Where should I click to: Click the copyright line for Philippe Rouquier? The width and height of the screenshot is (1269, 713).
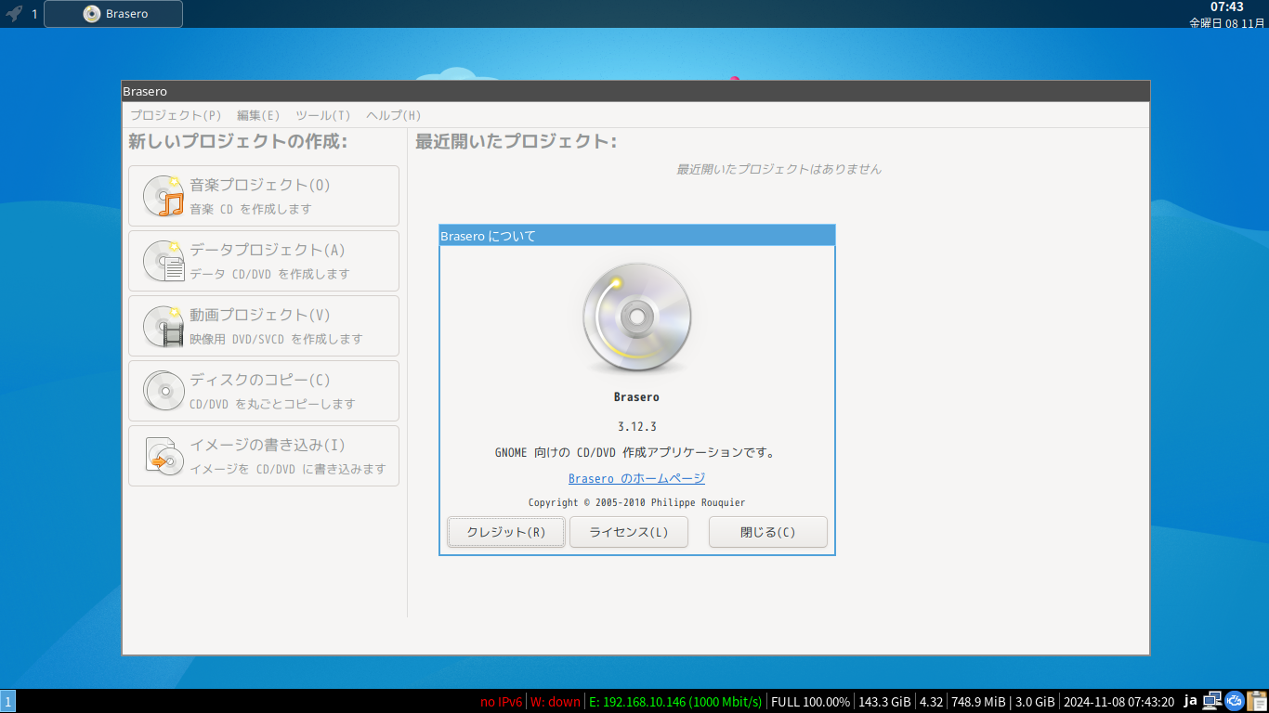[637, 502]
